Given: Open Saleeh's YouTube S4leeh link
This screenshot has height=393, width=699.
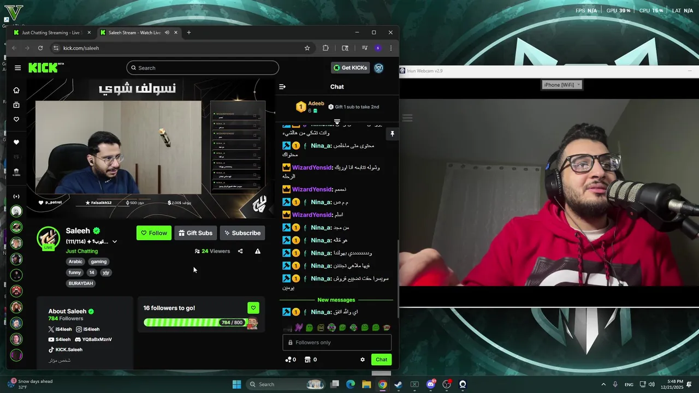Looking at the screenshot, I should click(x=60, y=340).
